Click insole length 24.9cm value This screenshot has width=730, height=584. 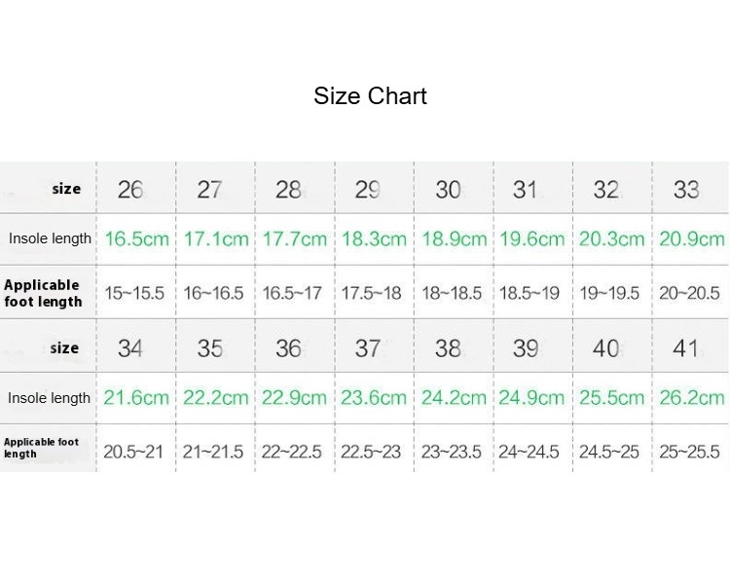531,398
